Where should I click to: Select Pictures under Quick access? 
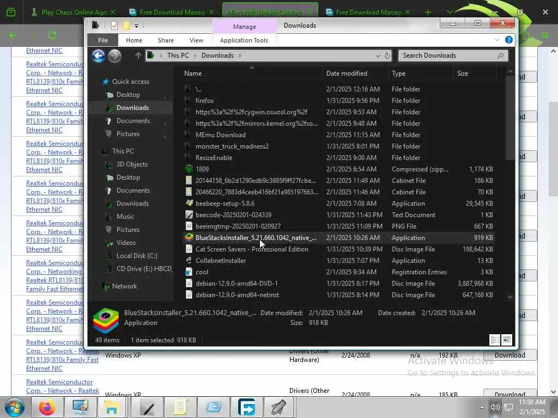tap(128, 134)
